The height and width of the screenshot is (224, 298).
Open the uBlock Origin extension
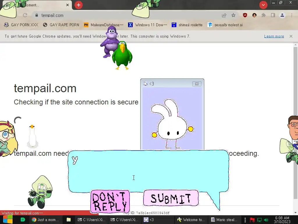[245, 15]
